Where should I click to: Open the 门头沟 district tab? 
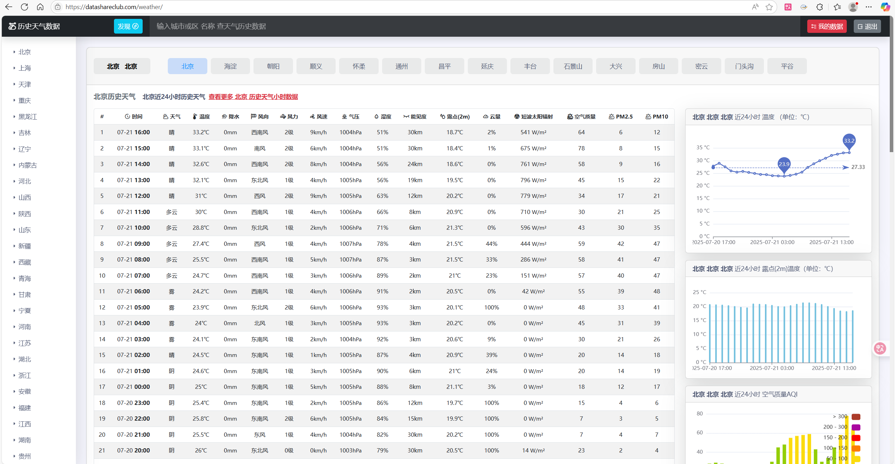744,66
